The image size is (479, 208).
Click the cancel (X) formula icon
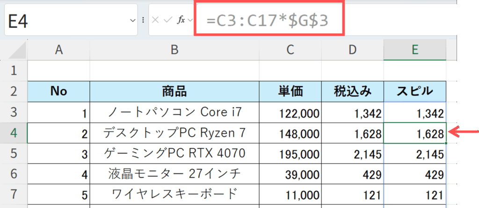coord(156,20)
